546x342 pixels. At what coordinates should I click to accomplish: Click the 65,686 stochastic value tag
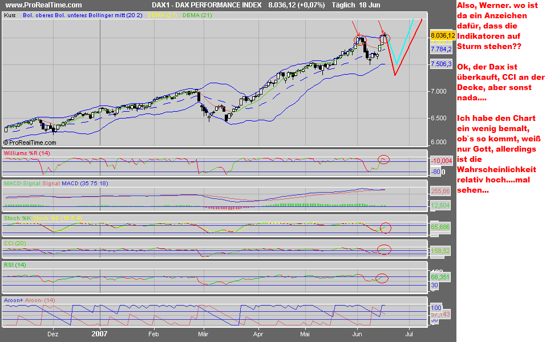(440, 227)
